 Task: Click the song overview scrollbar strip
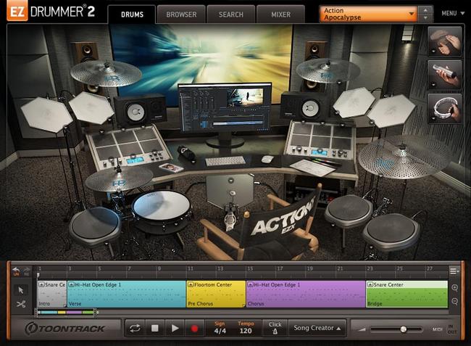[66, 313]
